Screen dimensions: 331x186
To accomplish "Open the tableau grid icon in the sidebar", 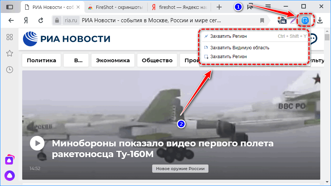I will (x=10, y=37).
